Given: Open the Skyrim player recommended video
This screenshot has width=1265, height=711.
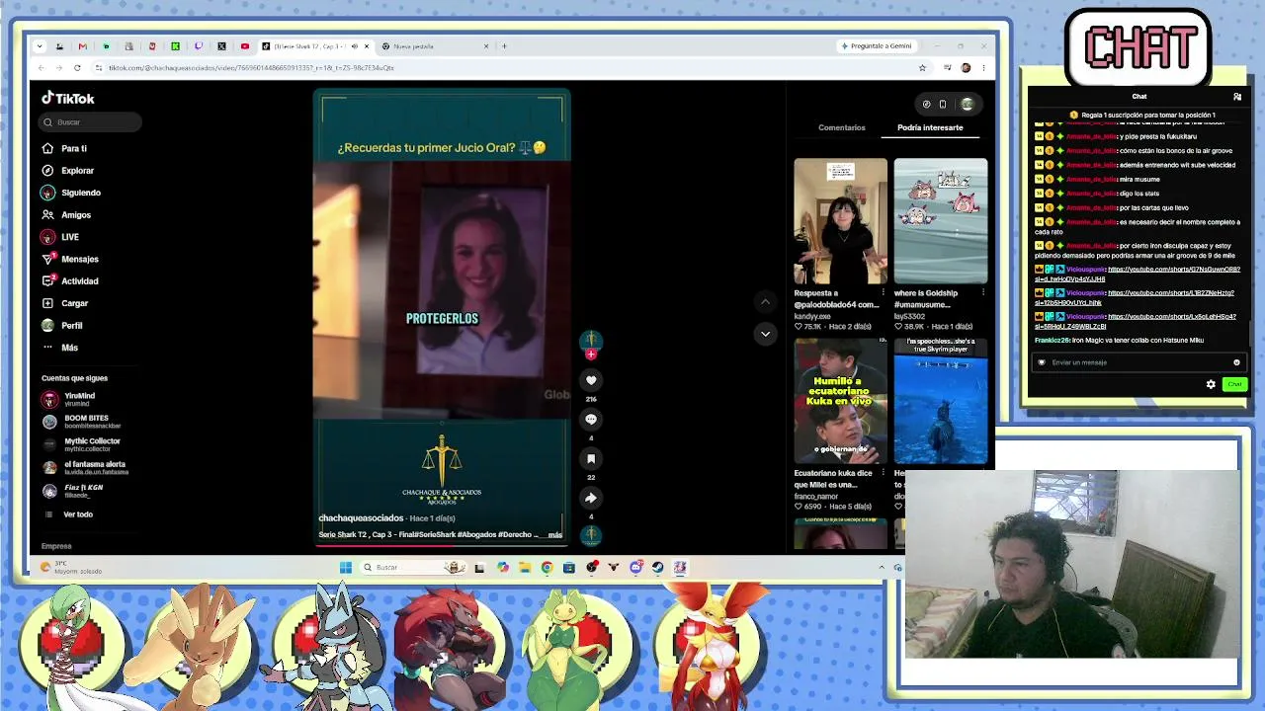Looking at the screenshot, I should click(x=940, y=401).
